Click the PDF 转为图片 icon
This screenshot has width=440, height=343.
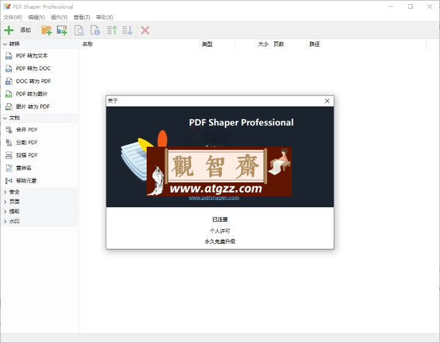pos(9,94)
